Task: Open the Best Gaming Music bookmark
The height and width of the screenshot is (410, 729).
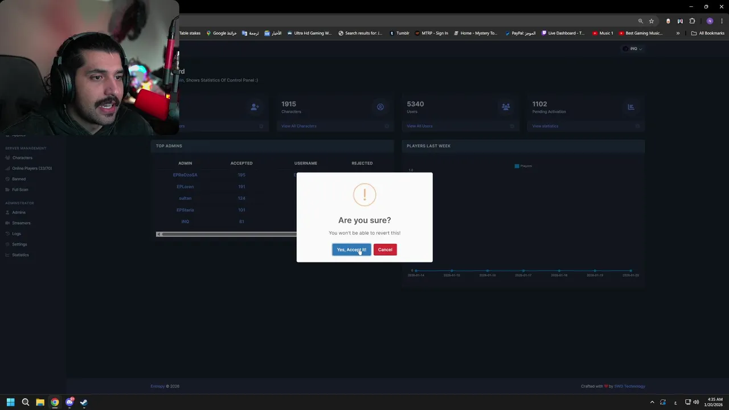Action: (641, 33)
